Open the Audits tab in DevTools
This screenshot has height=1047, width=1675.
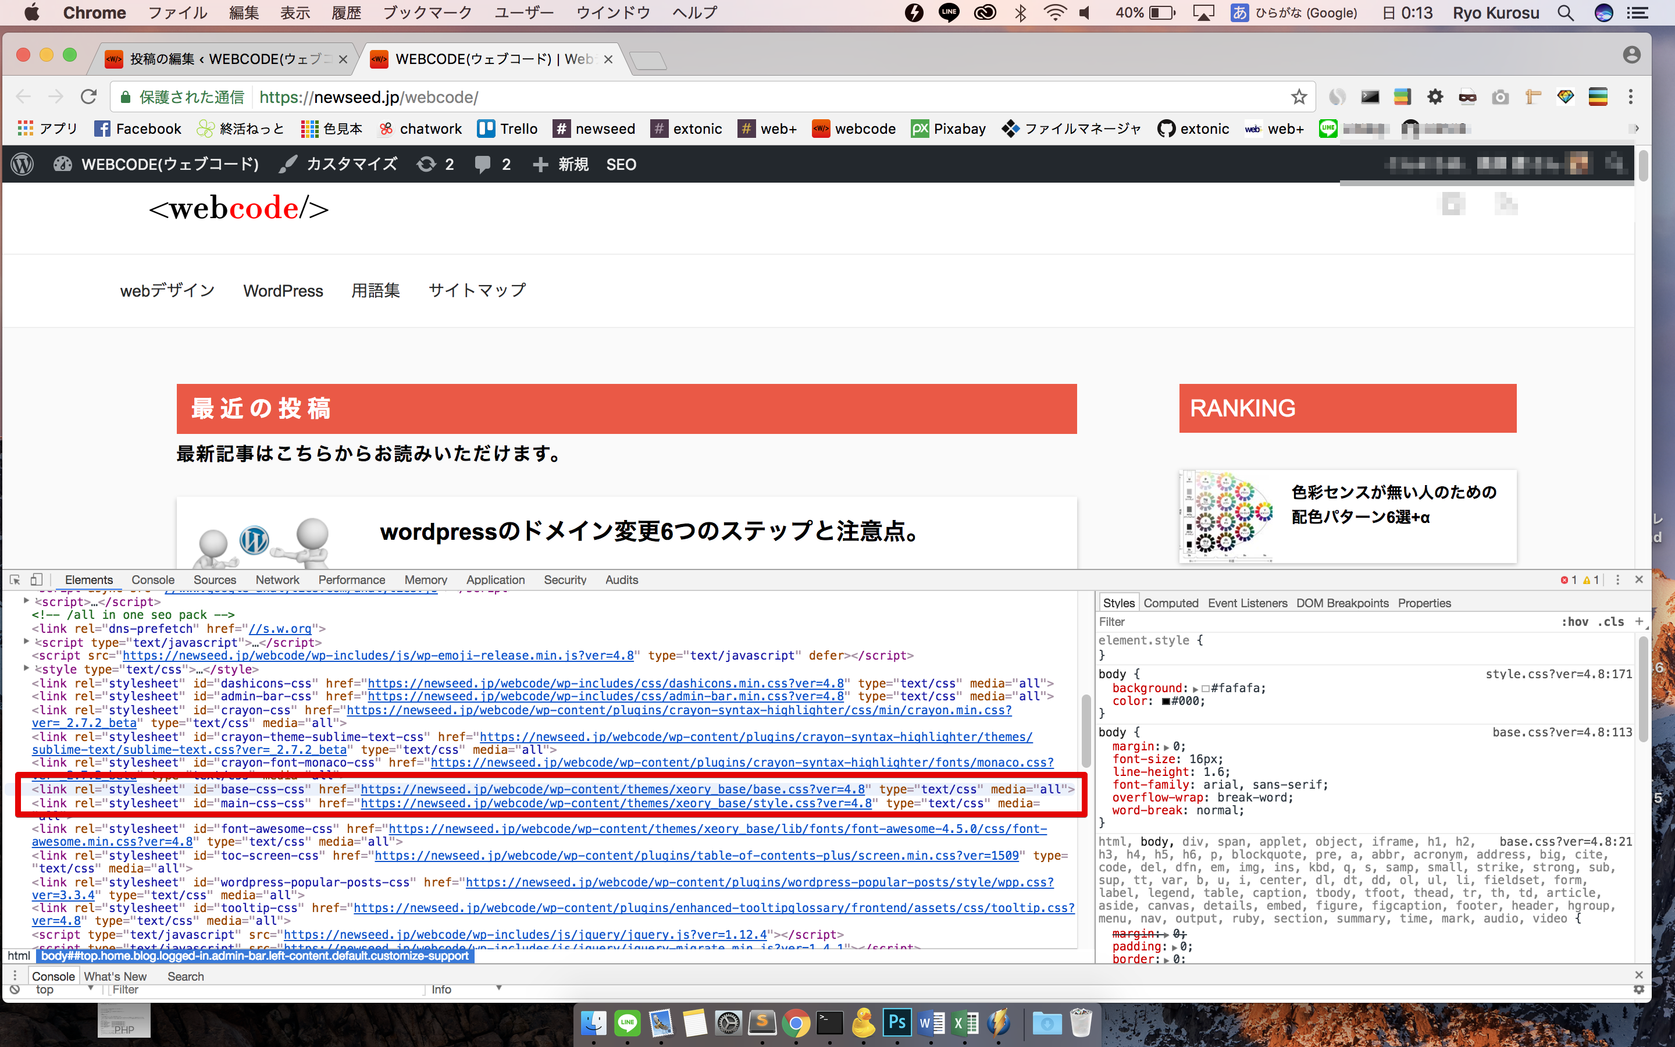(622, 581)
